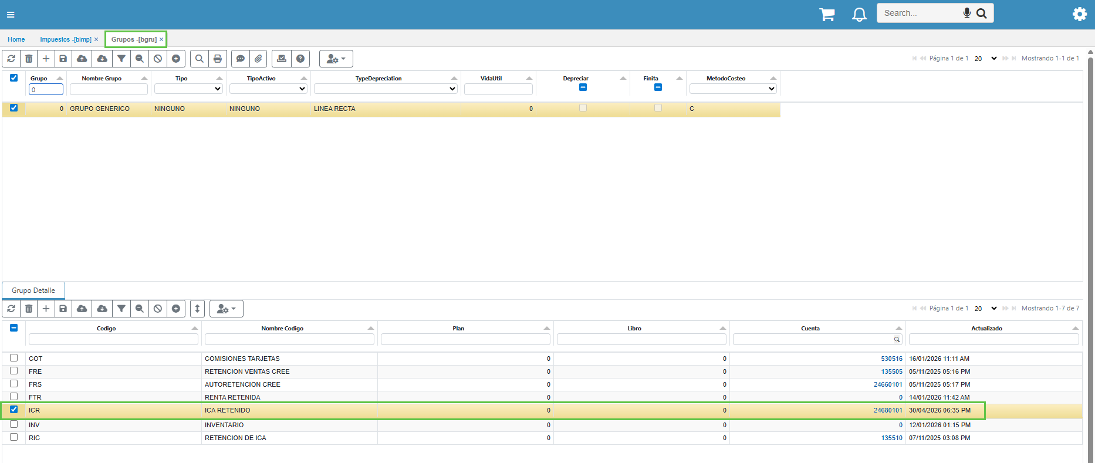Image resolution: width=1095 pixels, height=463 pixels.
Task: Switch to the Impuestos -[bimp] tab
Action: (x=66, y=39)
